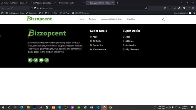Open the Twitter social icon in footer
This screenshot has width=196, height=110.
tap(36, 60)
